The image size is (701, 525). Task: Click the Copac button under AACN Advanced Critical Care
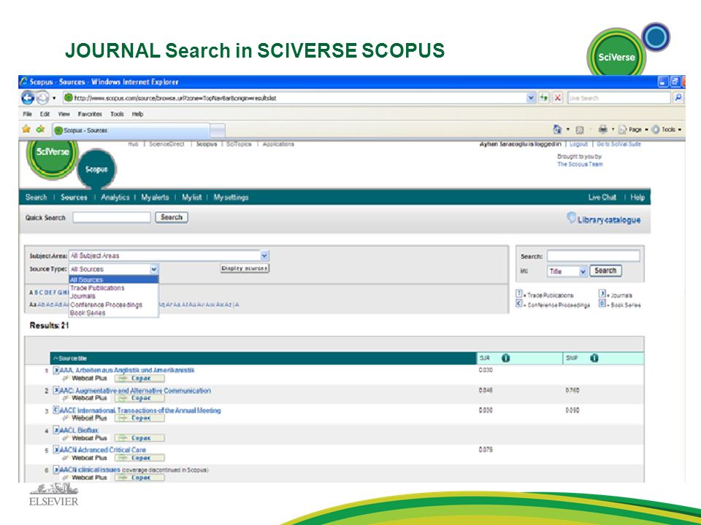pos(139,458)
